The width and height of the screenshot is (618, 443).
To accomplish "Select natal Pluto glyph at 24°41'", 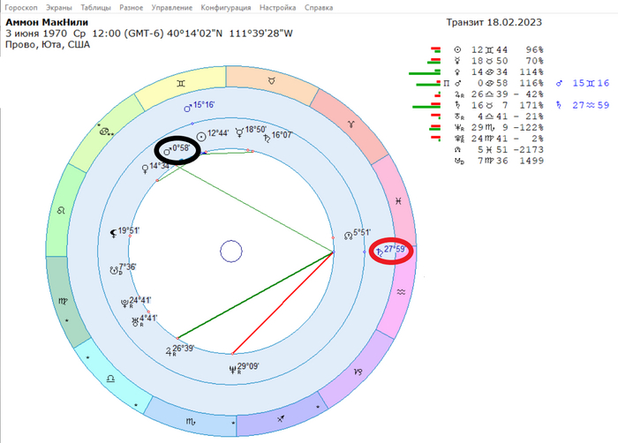I will pos(125,304).
